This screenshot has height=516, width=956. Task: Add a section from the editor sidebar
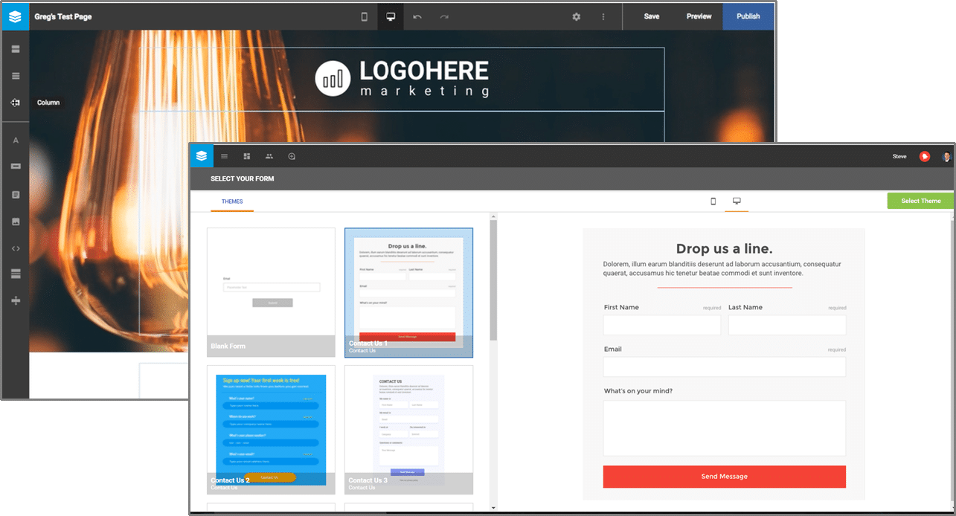point(16,49)
